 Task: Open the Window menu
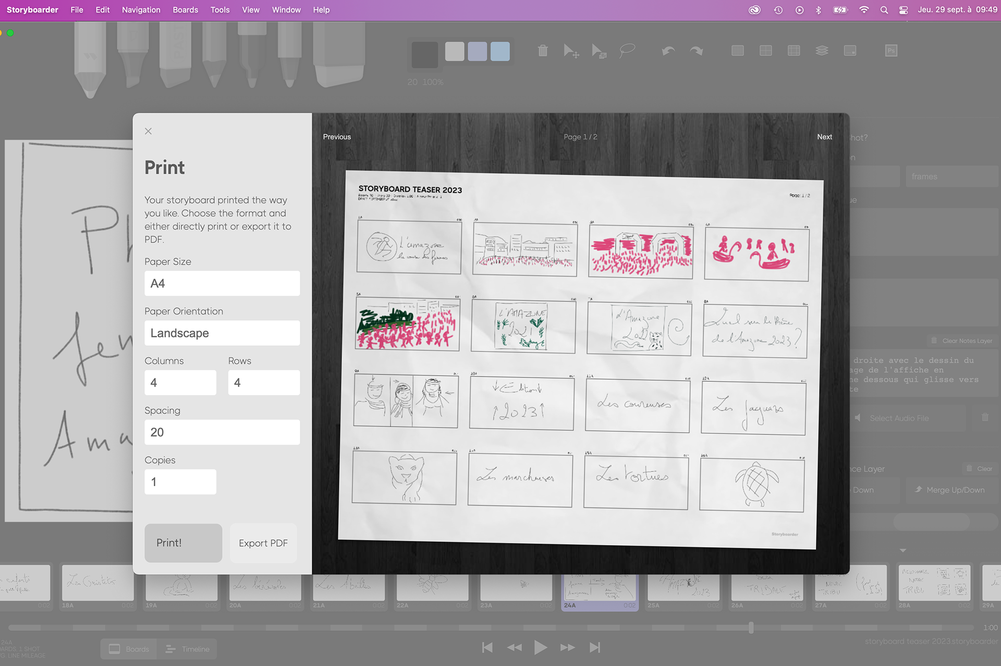tap(286, 10)
